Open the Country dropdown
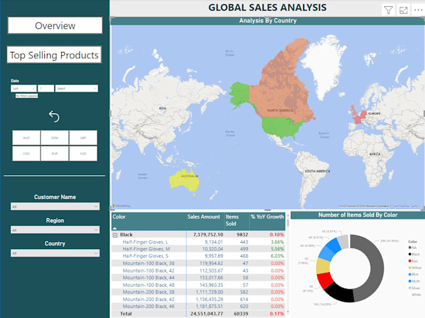This screenshot has width=425, height=318. click(55, 253)
